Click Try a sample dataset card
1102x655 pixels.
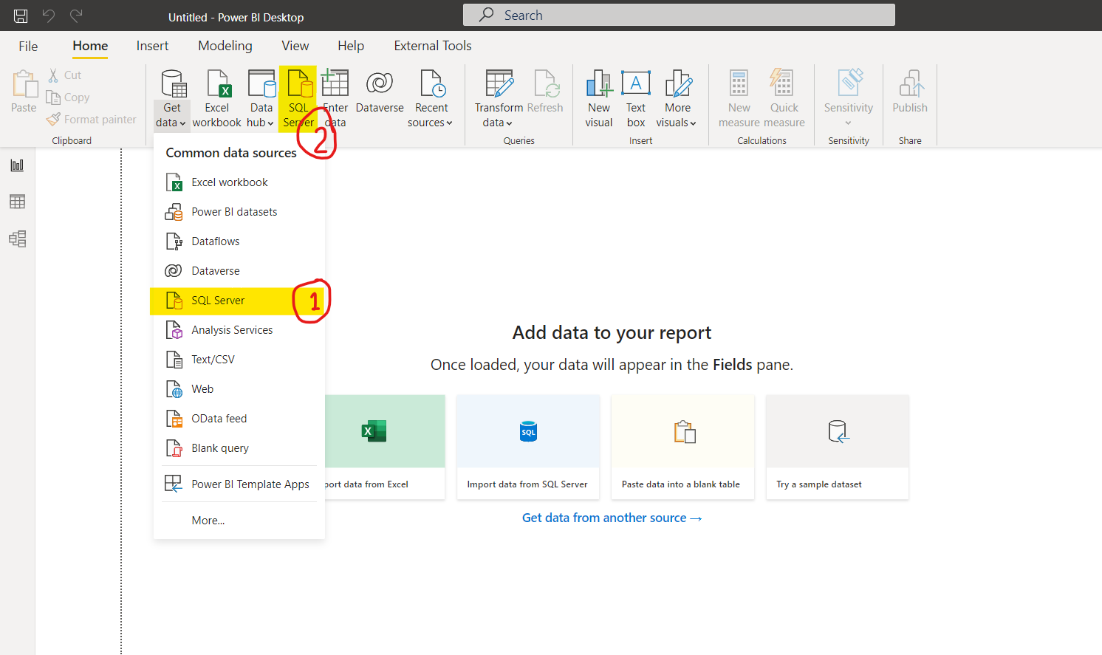click(838, 447)
